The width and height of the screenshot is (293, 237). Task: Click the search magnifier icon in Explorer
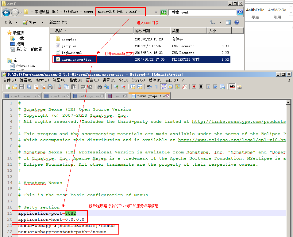tap(240, 12)
